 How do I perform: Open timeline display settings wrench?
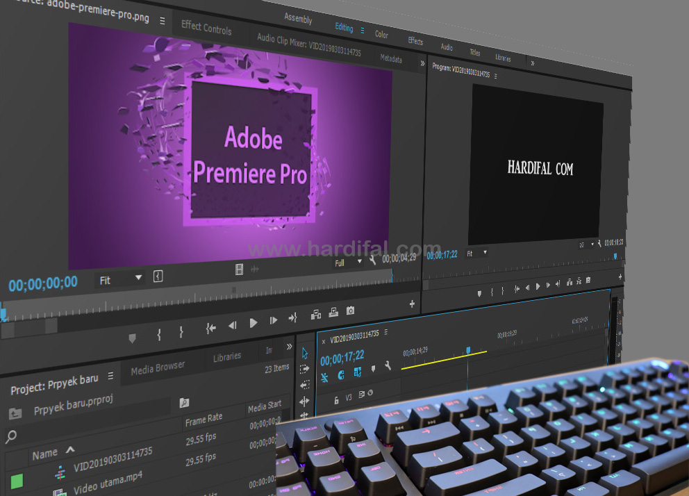(388, 365)
